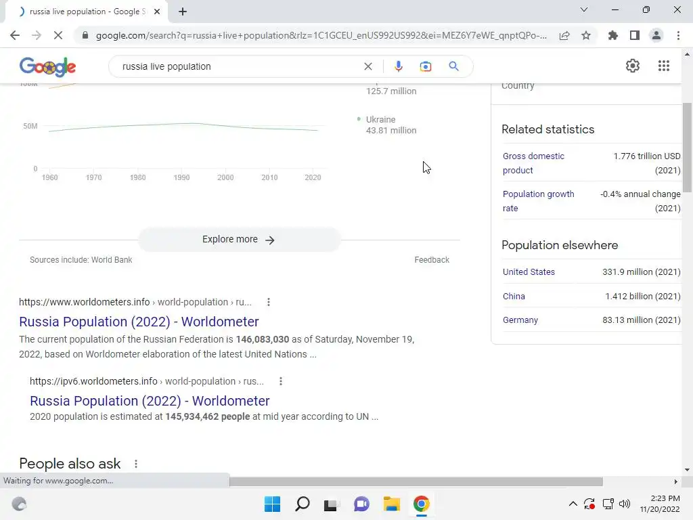Open the weather widget on the taskbar
Viewport: 693px width, 520px height.
coord(19,504)
